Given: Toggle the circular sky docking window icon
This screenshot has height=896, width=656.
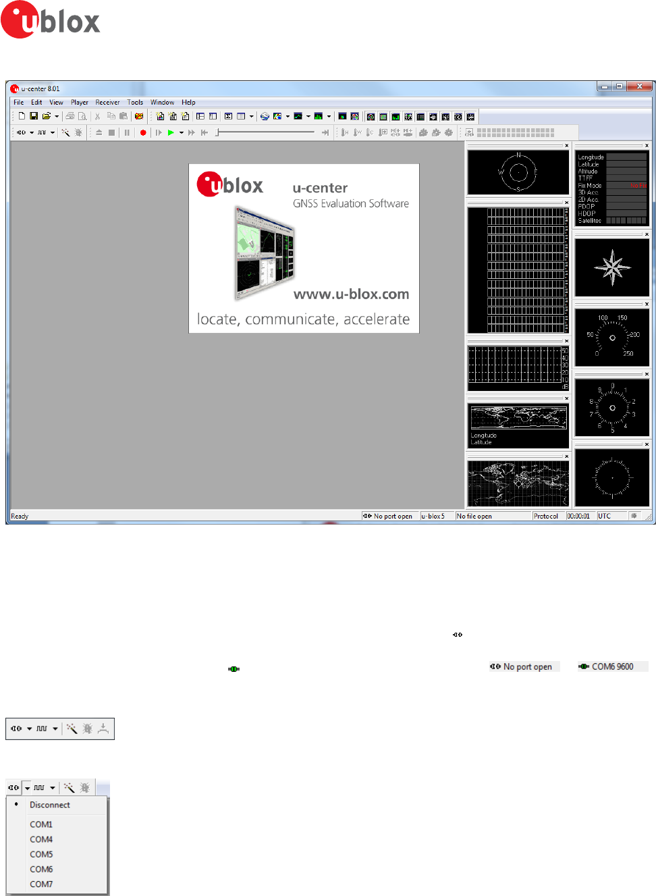Looking at the screenshot, I should pyautogui.click(x=371, y=116).
